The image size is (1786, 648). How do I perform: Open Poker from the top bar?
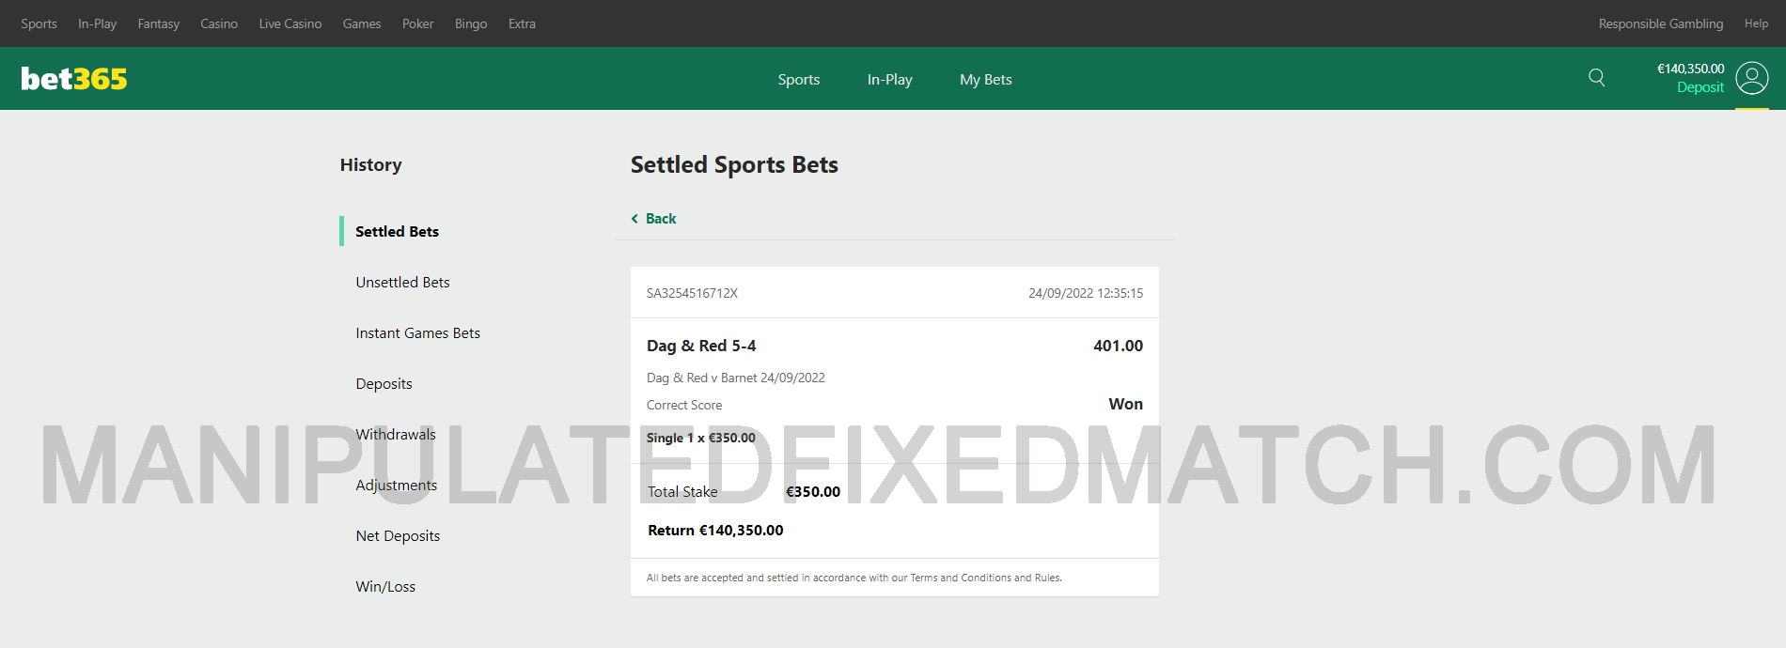coord(417,23)
